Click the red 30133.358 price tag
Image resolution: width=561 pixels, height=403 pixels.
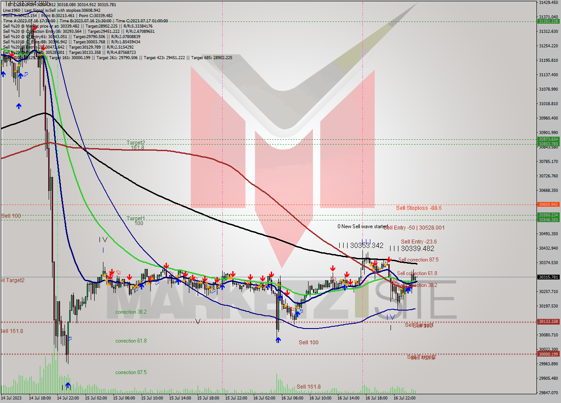tap(548, 322)
